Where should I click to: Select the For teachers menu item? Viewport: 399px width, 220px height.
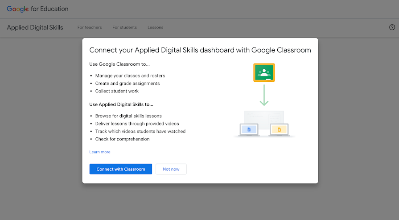(90, 28)
